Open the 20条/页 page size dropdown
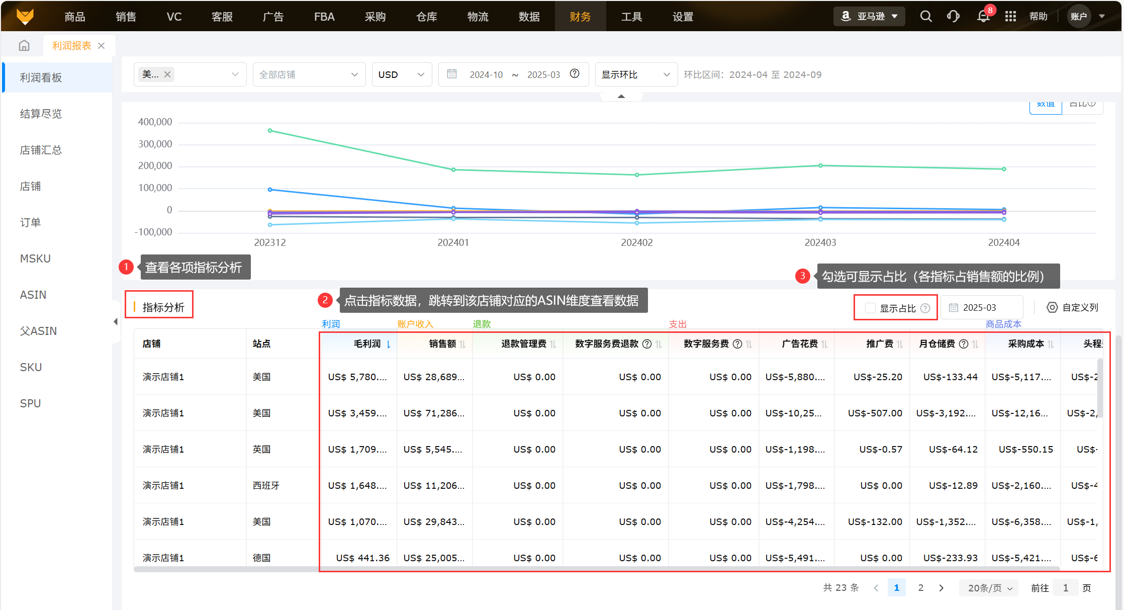Image resolution: width=1124 pixels, height=610 pixels. click(989, 588)
